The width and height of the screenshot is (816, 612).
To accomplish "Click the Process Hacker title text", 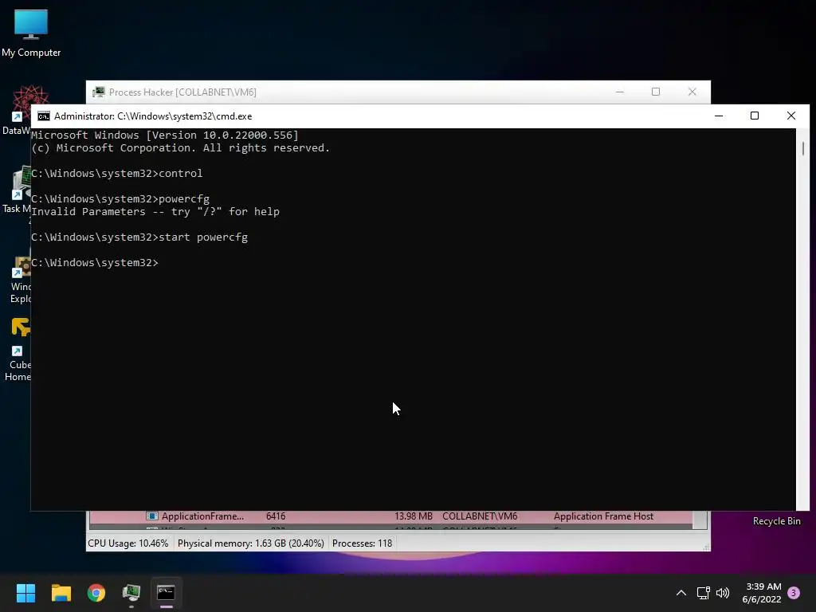I will point(182,92).
